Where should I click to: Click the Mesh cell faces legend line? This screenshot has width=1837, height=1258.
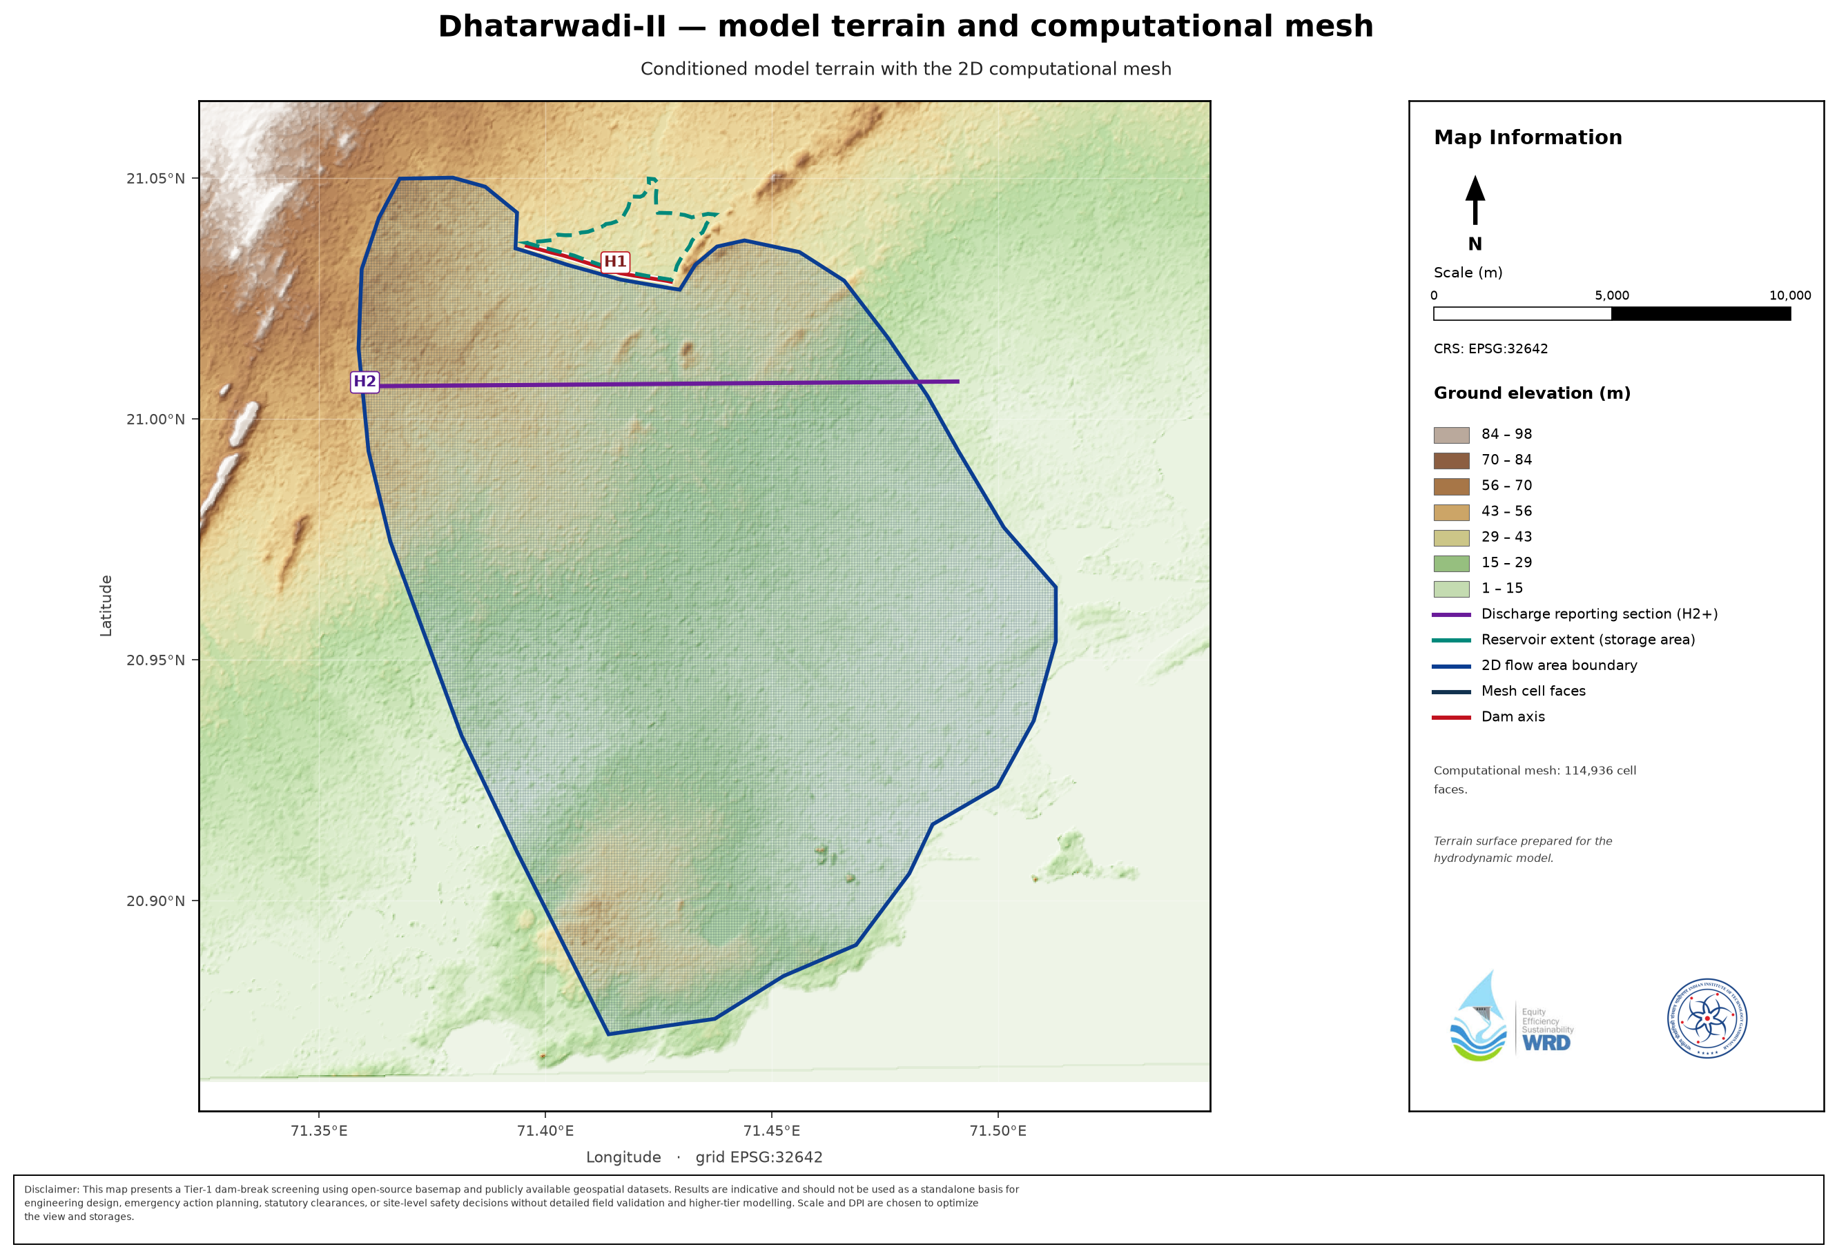pyautogui.click(x=1451, y=691)
